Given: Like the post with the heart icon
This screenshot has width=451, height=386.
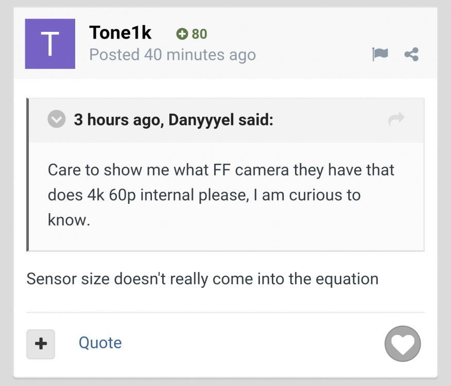Looking at the screenshot, I should point(403,344).
